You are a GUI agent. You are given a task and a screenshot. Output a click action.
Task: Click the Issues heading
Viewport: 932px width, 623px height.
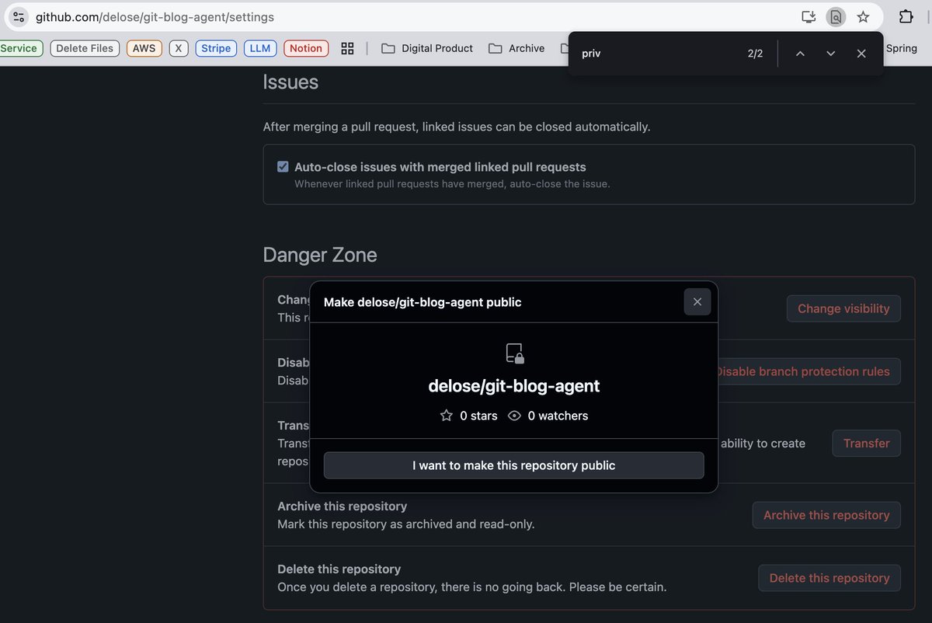pos(290,82)
